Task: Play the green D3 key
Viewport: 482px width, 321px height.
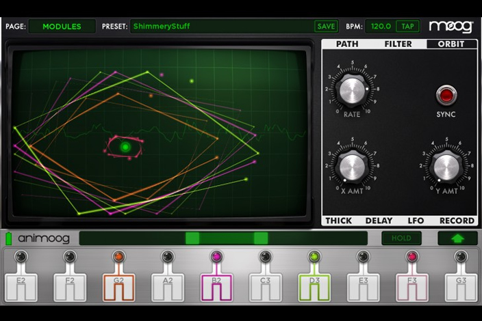Action: coord(314,288)
